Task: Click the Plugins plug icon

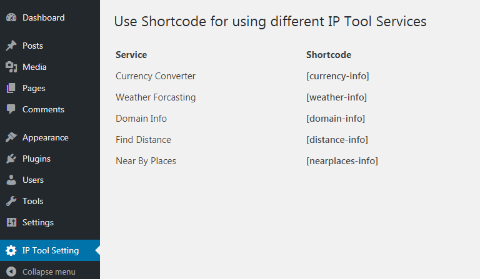Action: (11, 159)
